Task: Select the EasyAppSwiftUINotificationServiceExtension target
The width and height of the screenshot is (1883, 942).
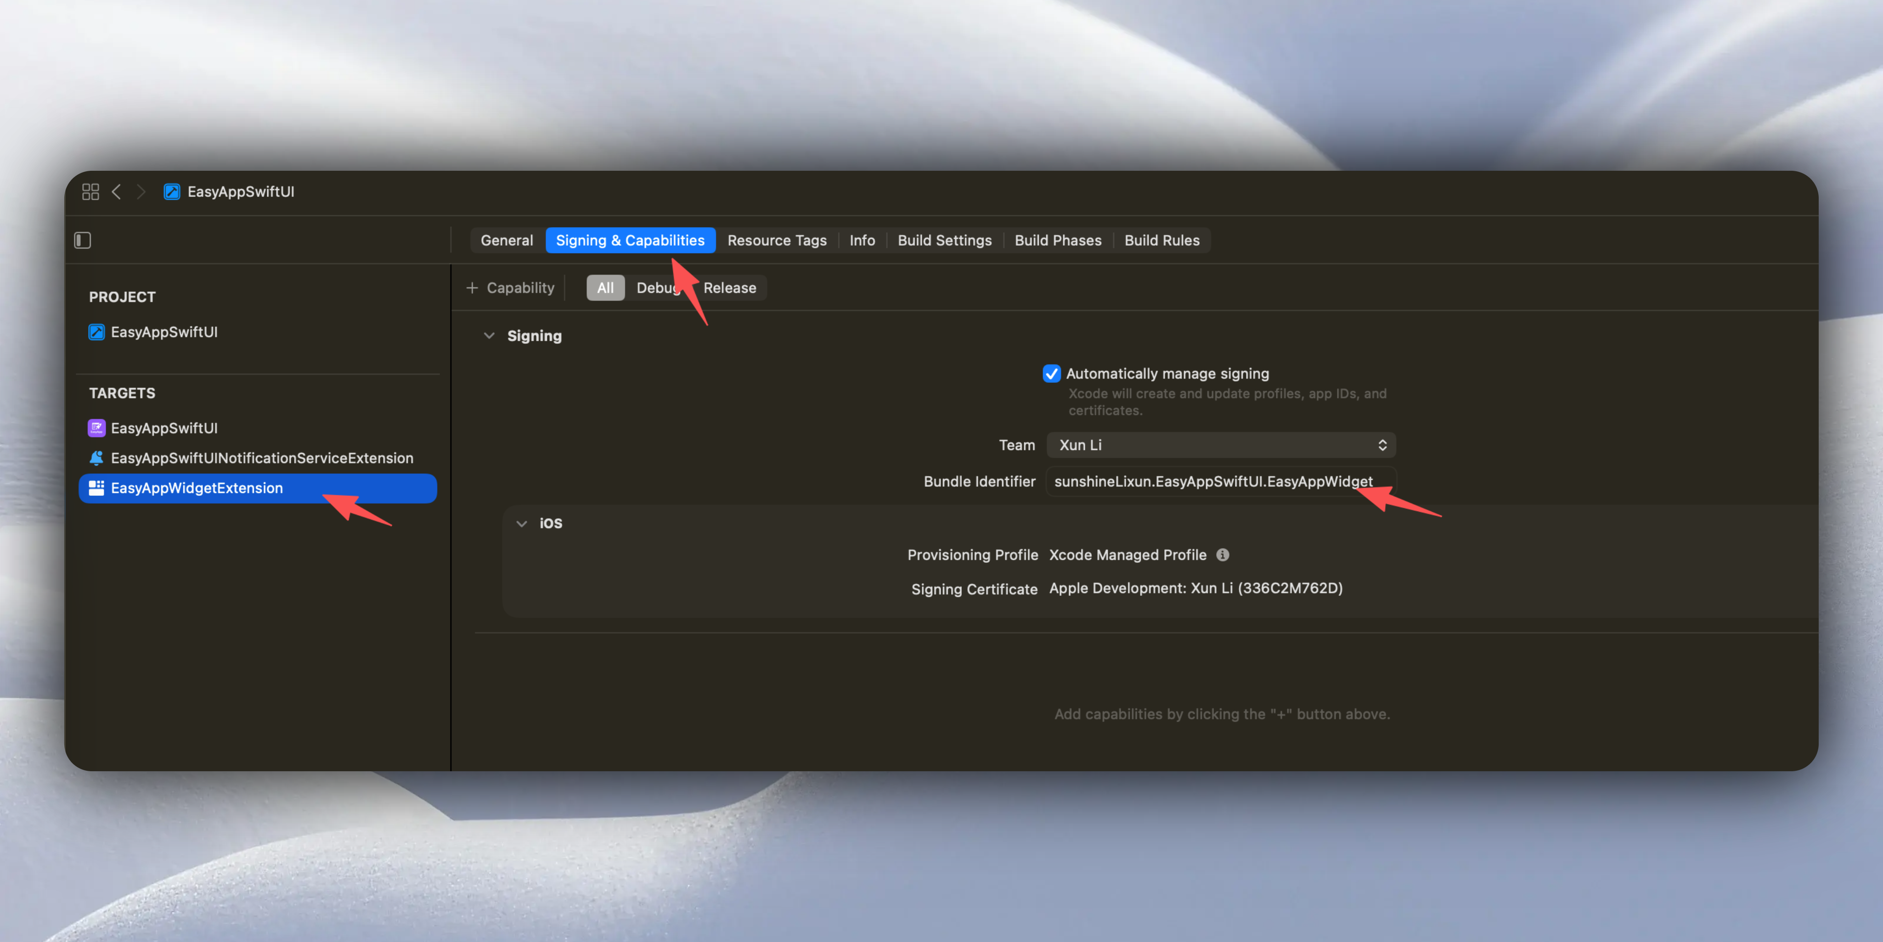Action: click(261, 458)
